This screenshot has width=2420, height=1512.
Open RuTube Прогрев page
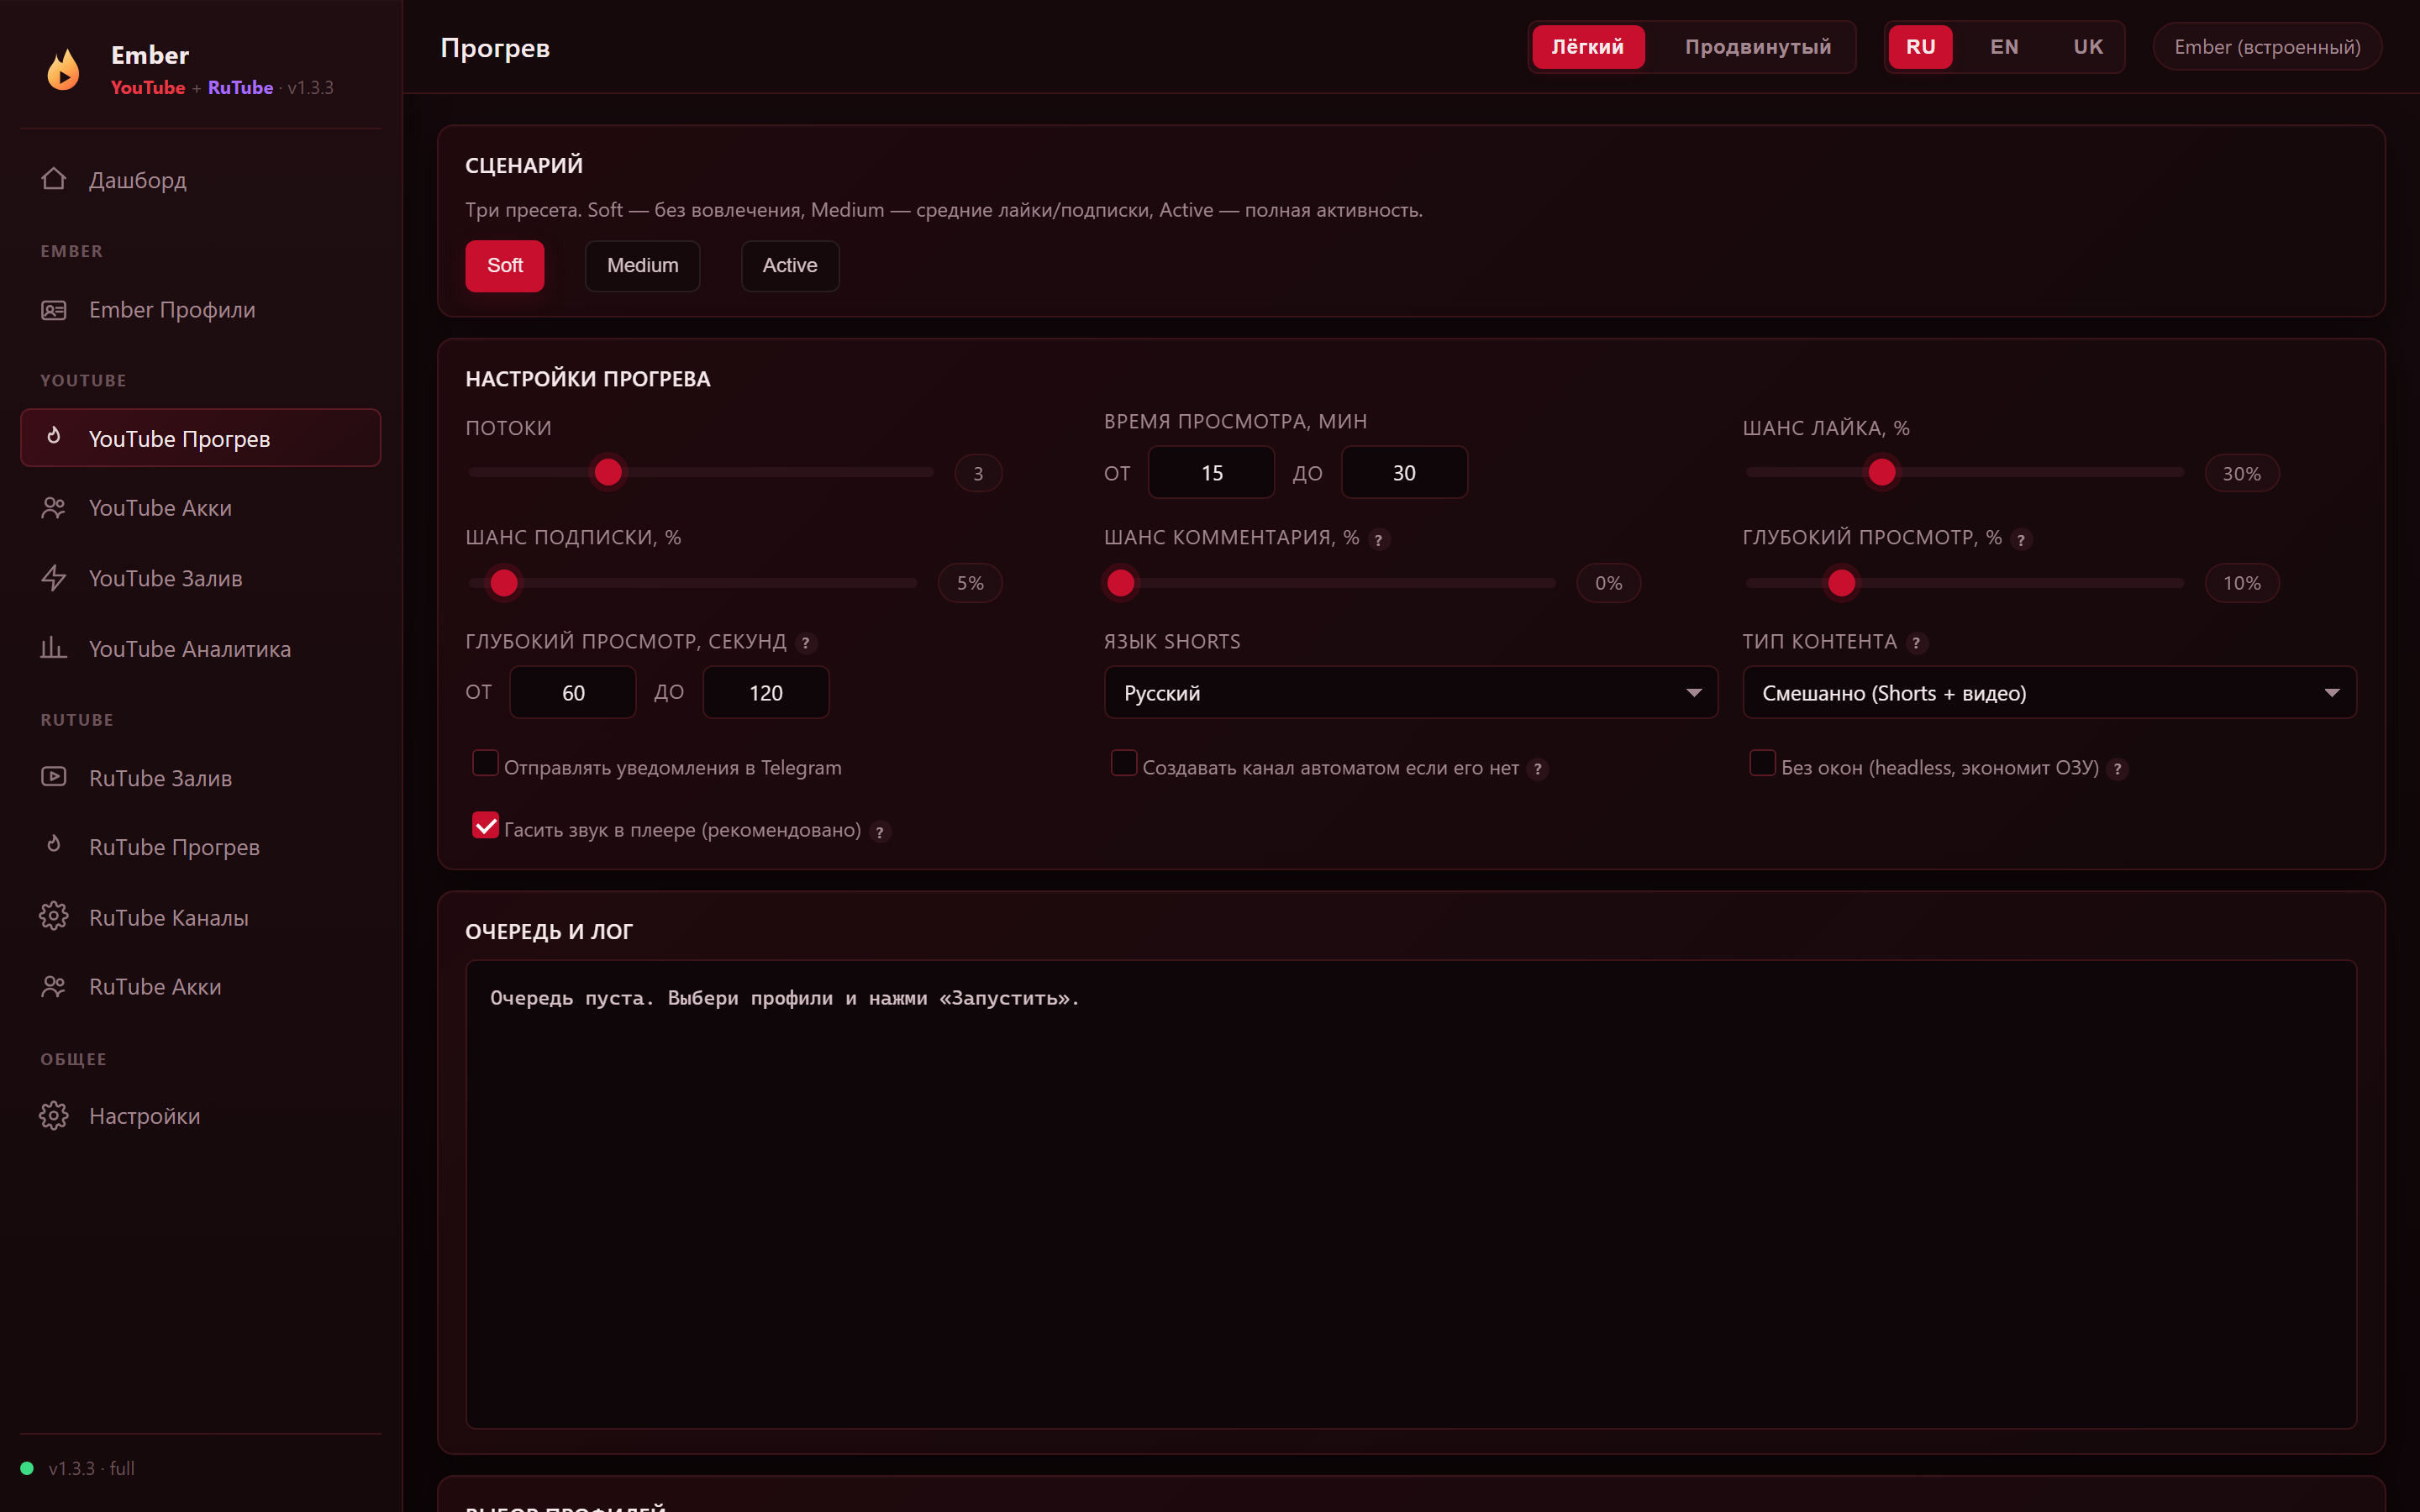pyautogui.click(x=200, y=847)
